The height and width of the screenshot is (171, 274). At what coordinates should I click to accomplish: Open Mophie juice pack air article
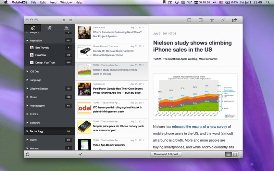[x=112, y=128]
